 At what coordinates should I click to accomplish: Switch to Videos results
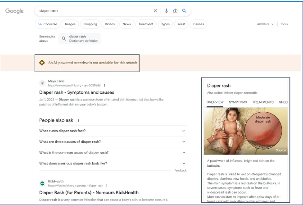(x=110, y=24)
